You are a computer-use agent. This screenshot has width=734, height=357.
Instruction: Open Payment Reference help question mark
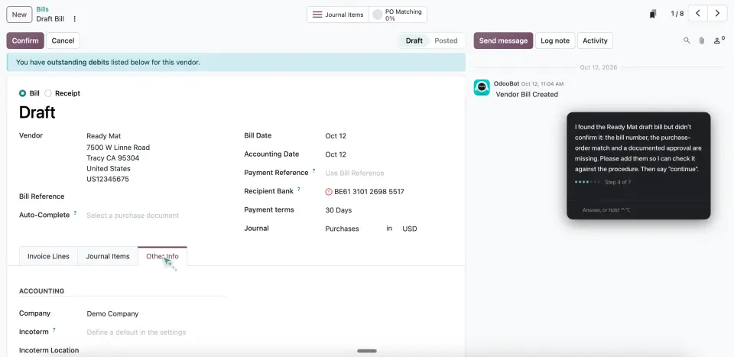pyautogui.click(x=313, y=170)
